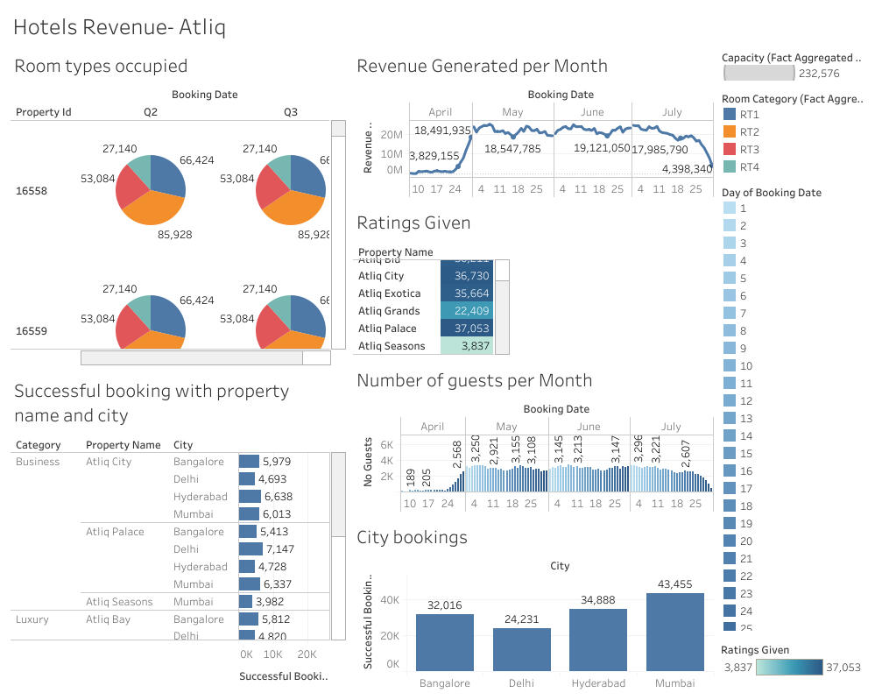Click the Q3 column header
The image size is (875, 700).
[291, 112]
